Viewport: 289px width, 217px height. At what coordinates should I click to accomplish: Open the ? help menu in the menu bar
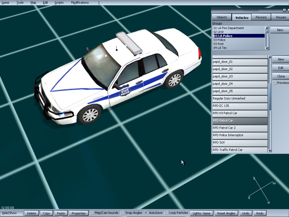pyautogui.click(x=99, y=3)
